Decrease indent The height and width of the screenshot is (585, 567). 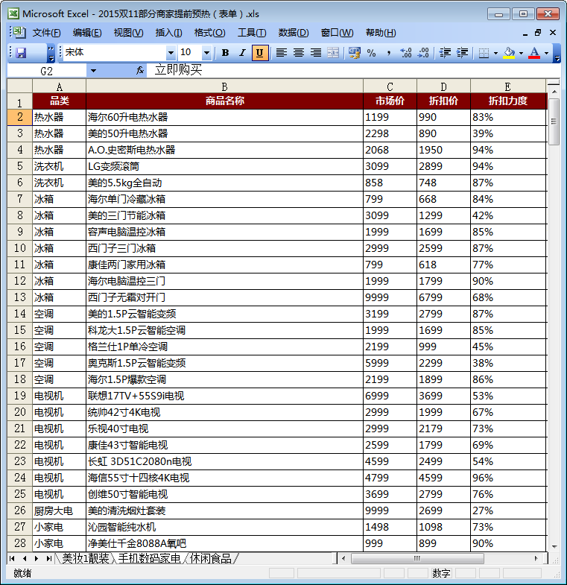tap(445, 53)
